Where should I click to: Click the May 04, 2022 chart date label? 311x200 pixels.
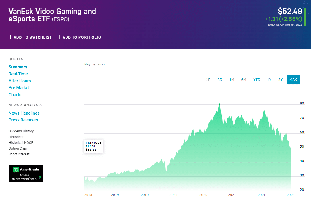(95, 64)
